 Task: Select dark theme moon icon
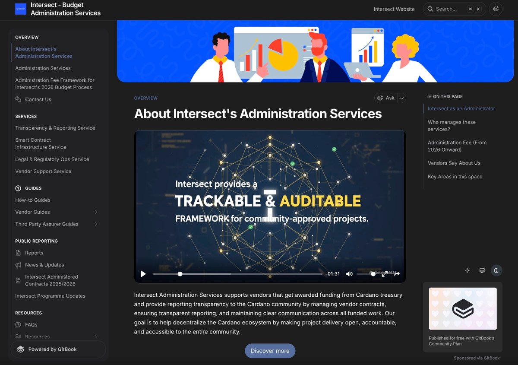click(x=496, y=270)
